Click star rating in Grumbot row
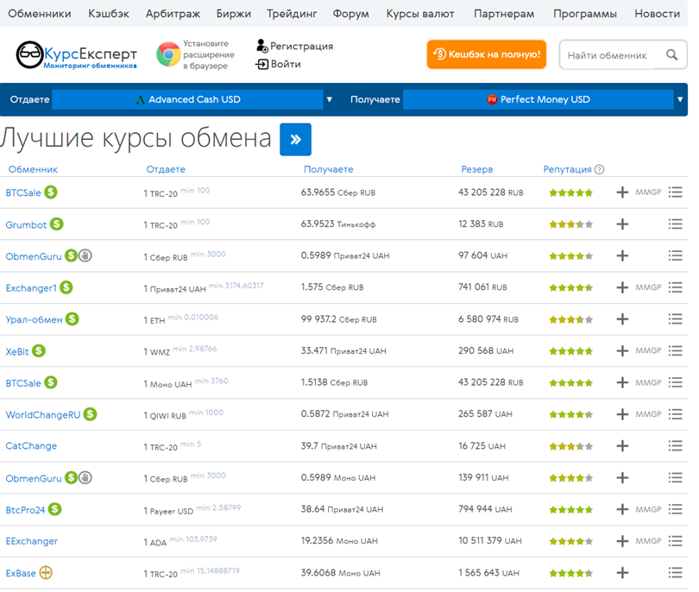 coord(571,224)
